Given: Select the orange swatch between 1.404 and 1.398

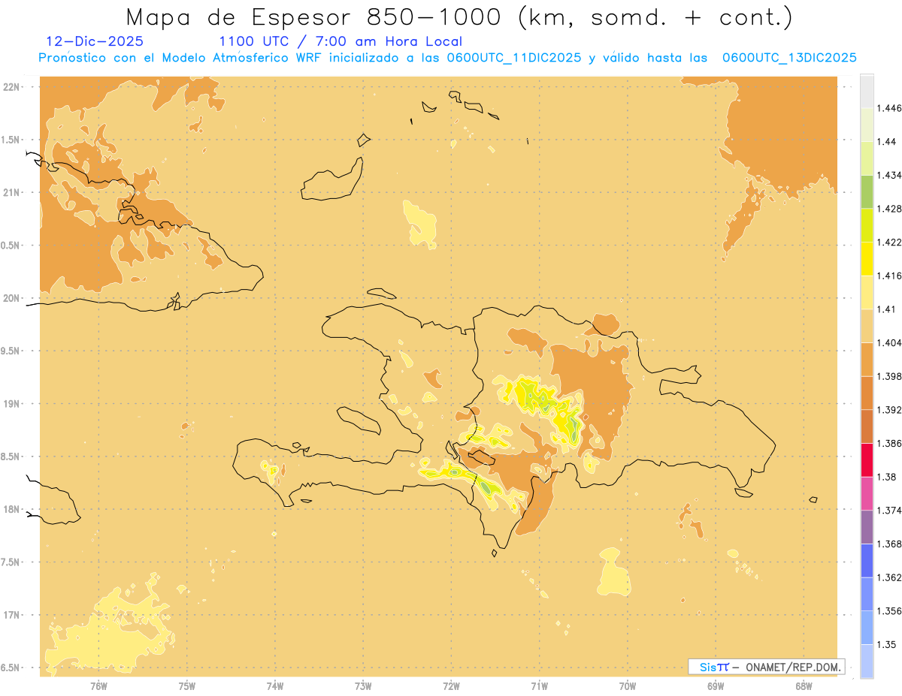Looking at the screenshot, I should (x=867, y=359).
